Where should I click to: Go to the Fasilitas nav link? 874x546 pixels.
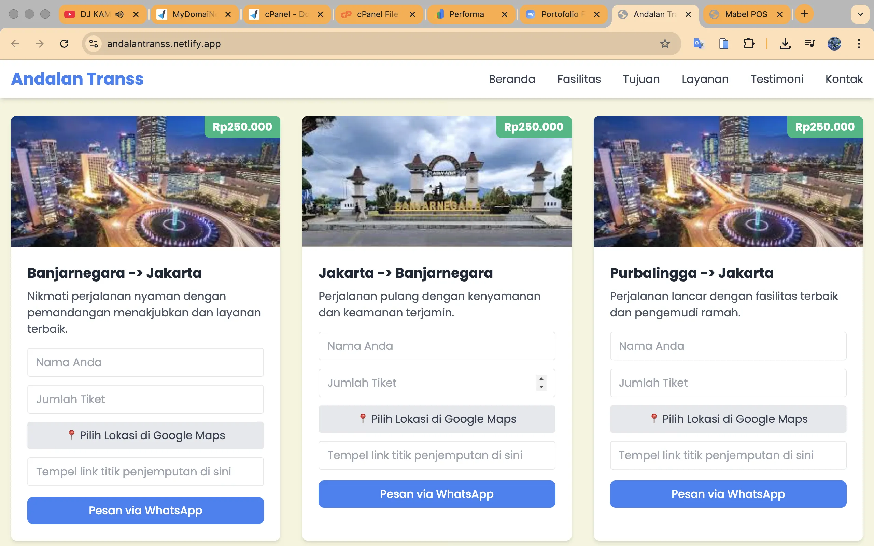579,79
